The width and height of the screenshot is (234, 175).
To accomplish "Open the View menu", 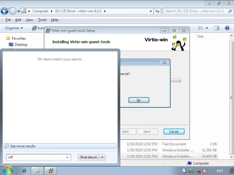I will [x=30, y=20].
